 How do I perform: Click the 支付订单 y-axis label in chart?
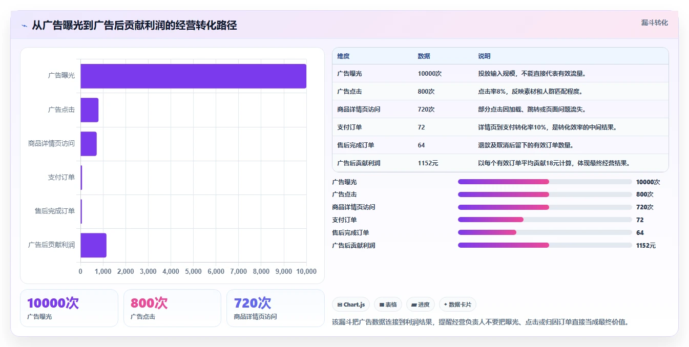click(x=61, y=178)
